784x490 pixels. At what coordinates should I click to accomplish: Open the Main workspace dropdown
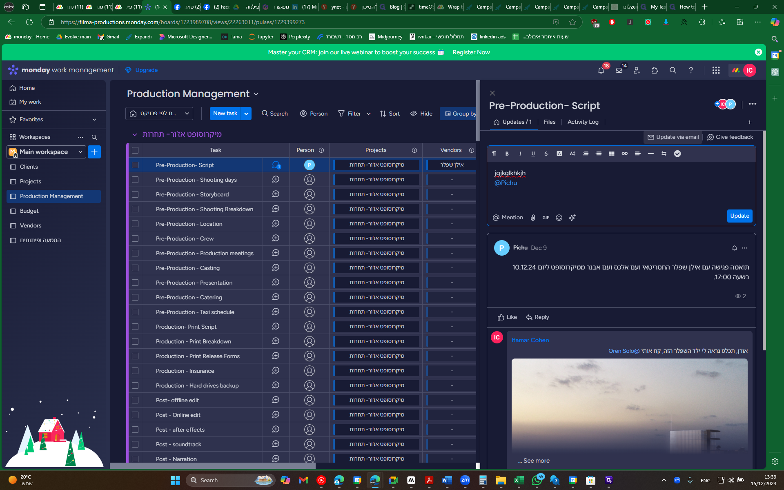(x=80, y=152)
